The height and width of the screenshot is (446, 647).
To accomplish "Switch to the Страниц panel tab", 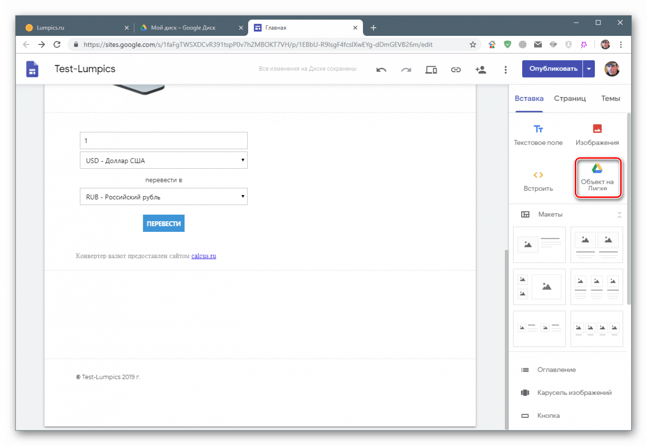I will (x=570, y=98).
